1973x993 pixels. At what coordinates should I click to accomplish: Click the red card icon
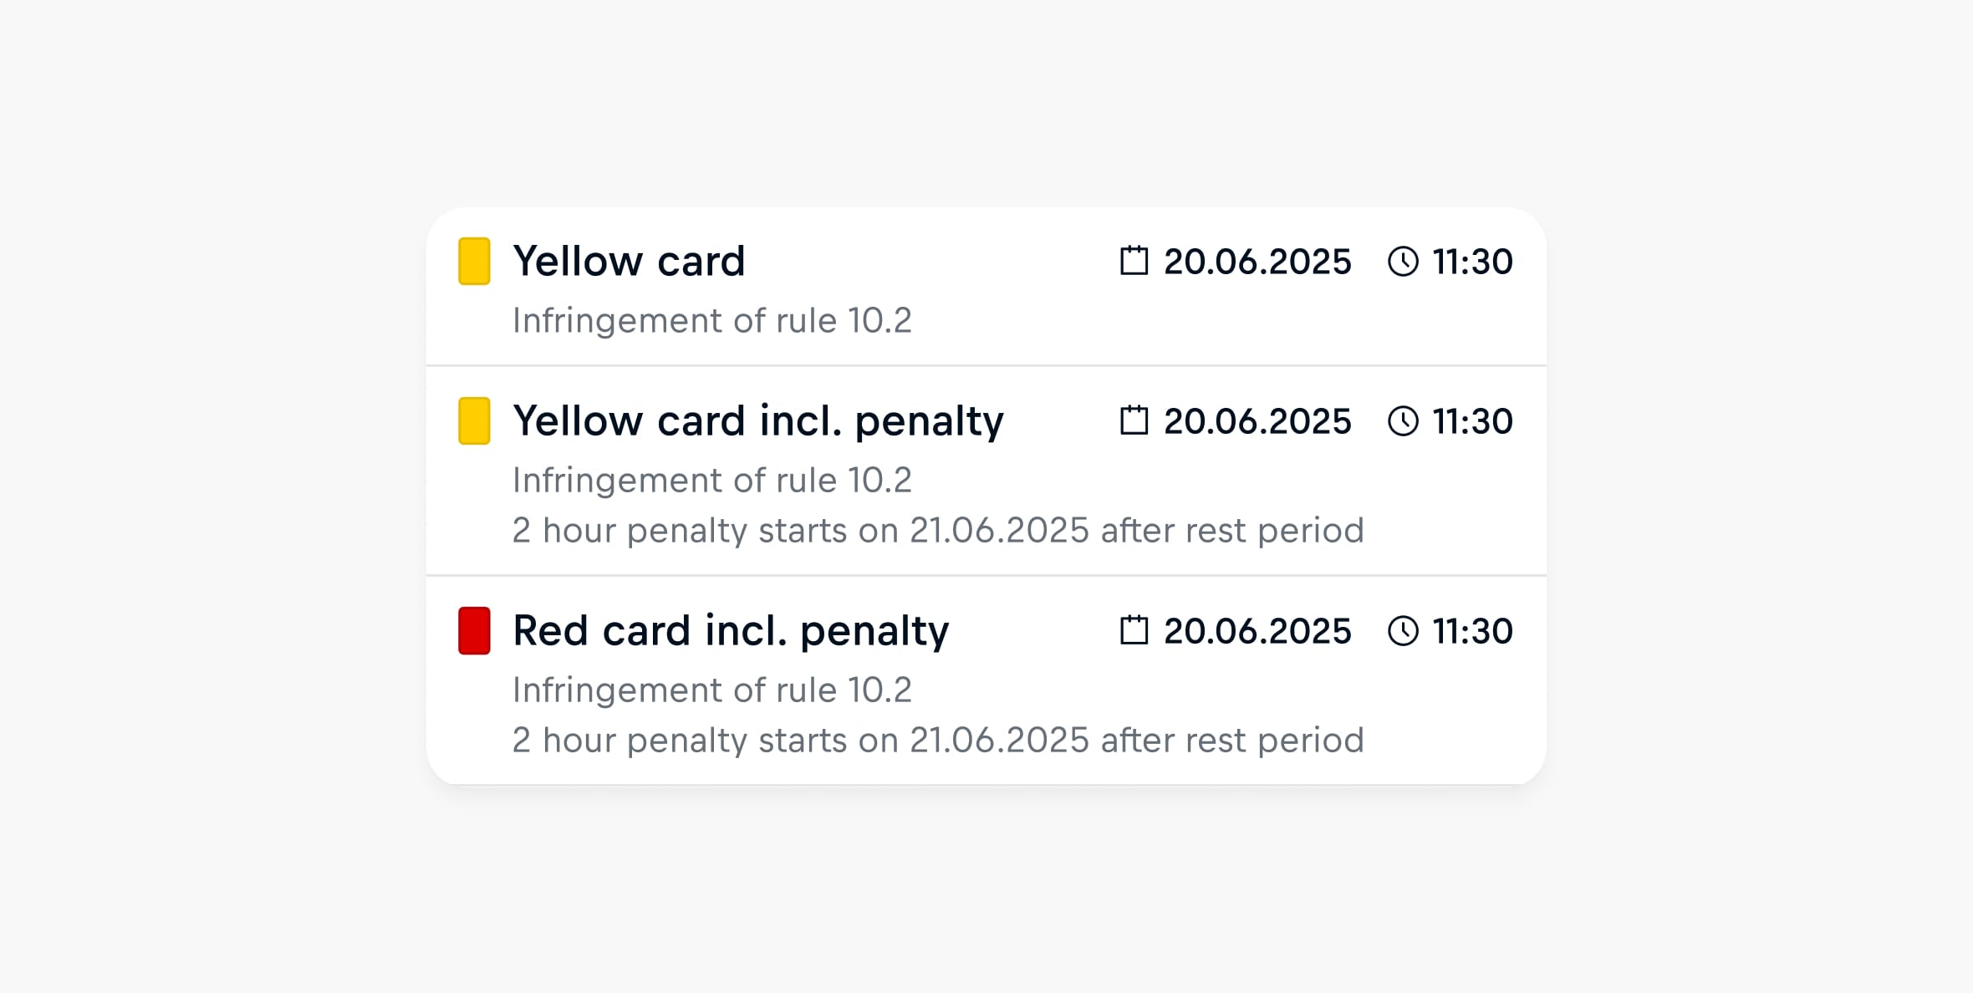pyautogui.click(x=474, y=631)
